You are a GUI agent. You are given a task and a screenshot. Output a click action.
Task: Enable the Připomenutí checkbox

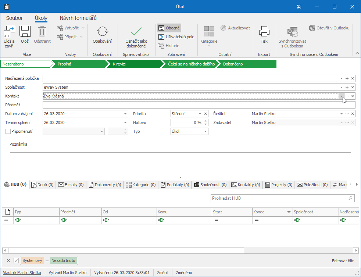tap(8, 131)
